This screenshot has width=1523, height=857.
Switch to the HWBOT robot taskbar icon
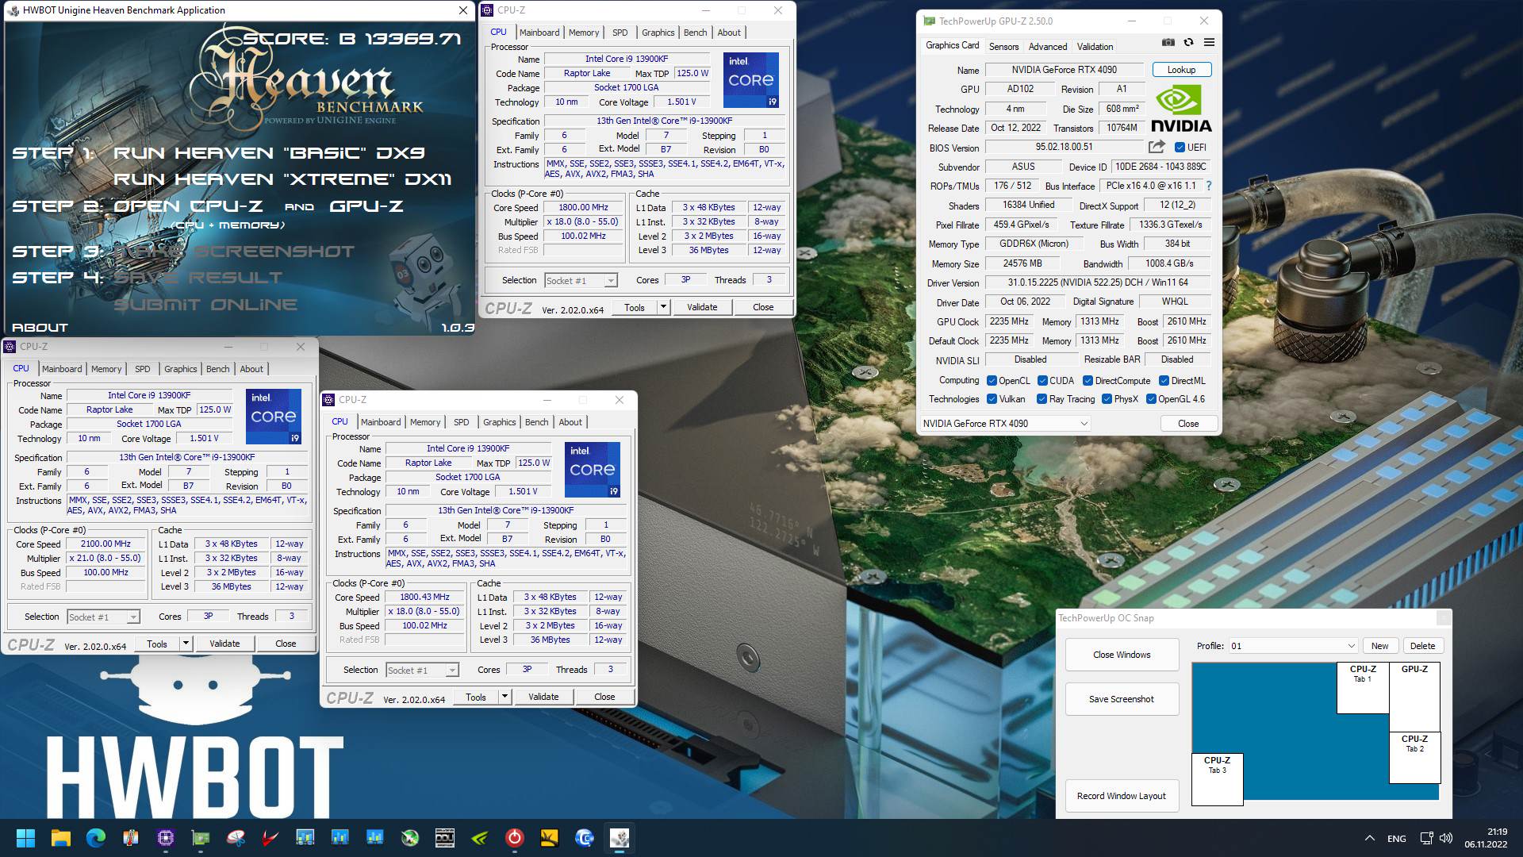point(619,838)
